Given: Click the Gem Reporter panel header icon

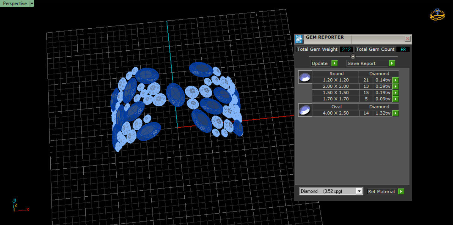Looking at the screenshot, I should 299,39.
